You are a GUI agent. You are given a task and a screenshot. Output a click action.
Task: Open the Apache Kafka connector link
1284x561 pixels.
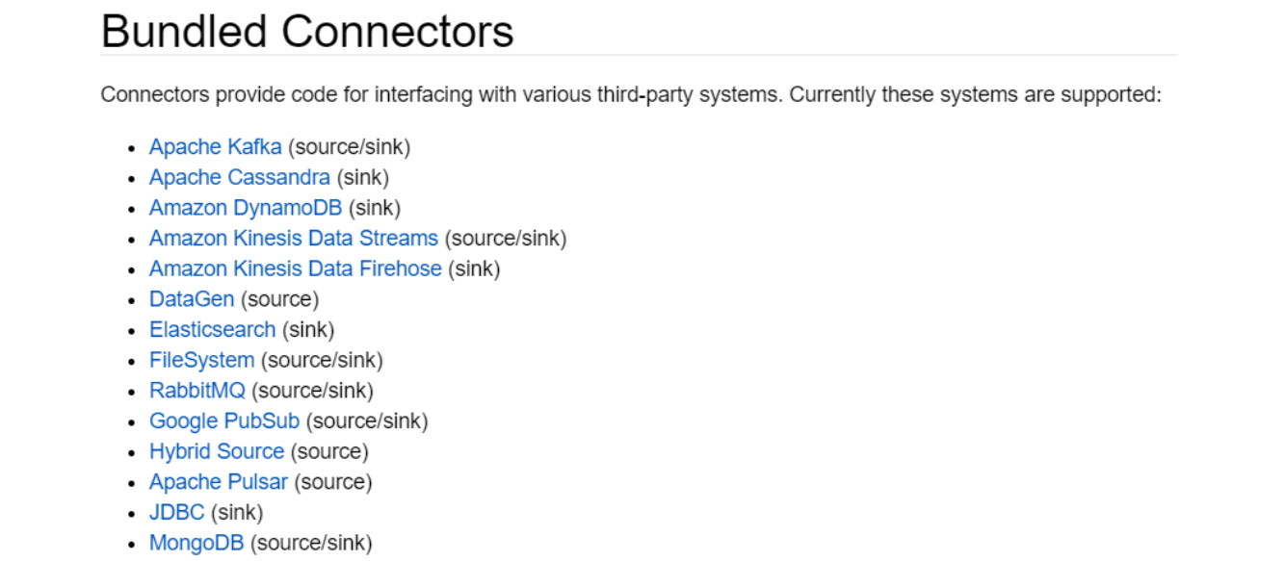click(215, 147)
